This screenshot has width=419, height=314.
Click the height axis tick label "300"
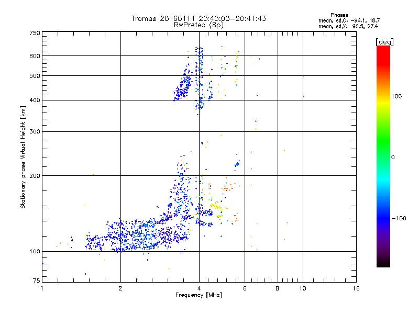pos(35,132)
